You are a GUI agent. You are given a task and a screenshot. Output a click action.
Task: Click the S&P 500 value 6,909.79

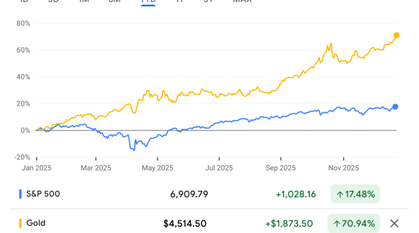point(189,194)
